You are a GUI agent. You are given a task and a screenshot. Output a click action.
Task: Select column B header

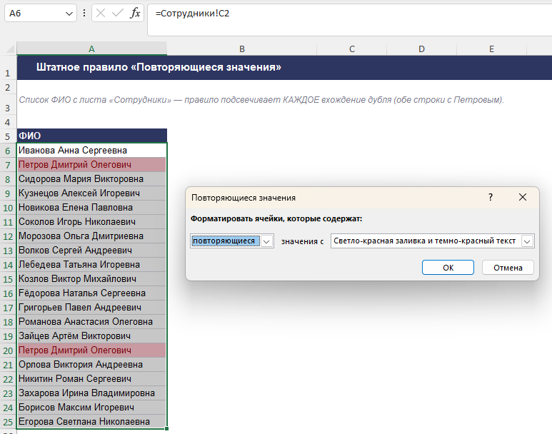click(242, 49)
